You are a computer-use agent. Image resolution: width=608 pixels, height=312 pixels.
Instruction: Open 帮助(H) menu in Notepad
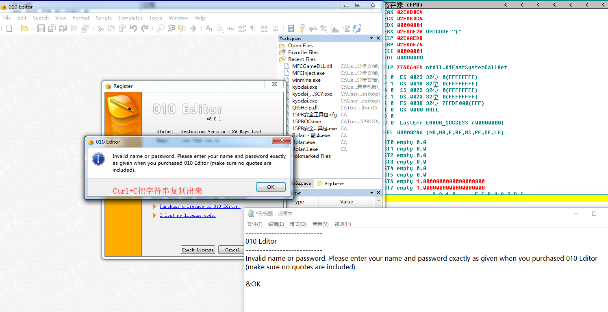(x=343, y=224)
